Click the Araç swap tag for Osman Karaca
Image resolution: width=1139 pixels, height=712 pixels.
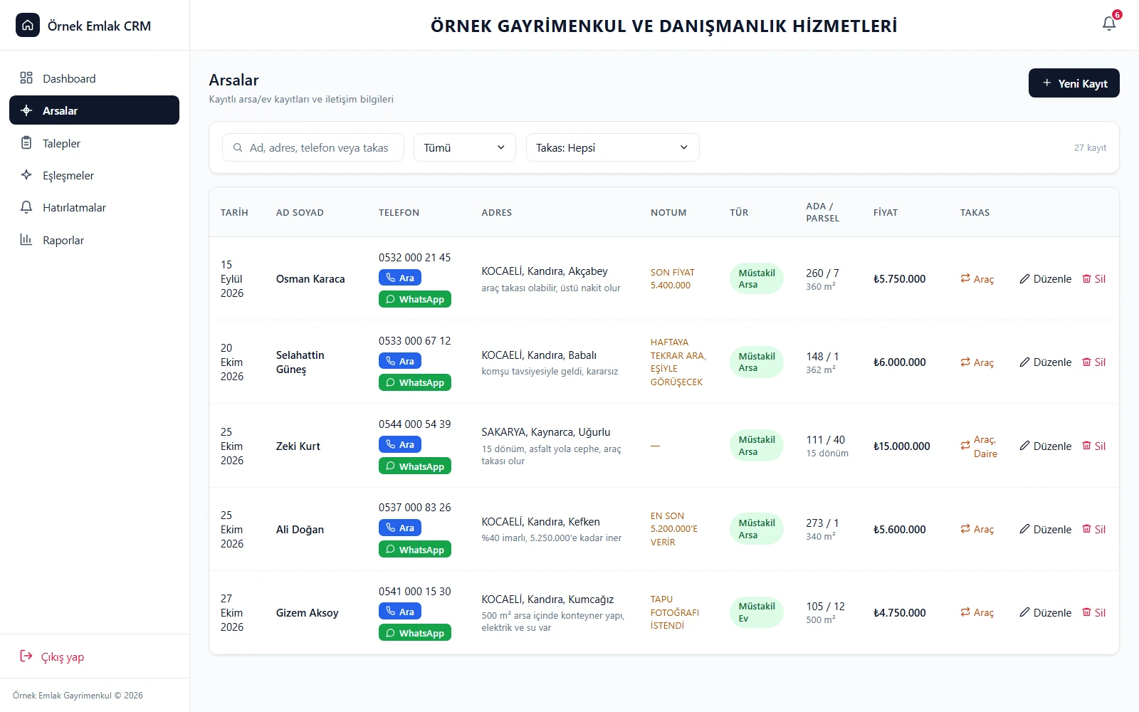[977, 278]
